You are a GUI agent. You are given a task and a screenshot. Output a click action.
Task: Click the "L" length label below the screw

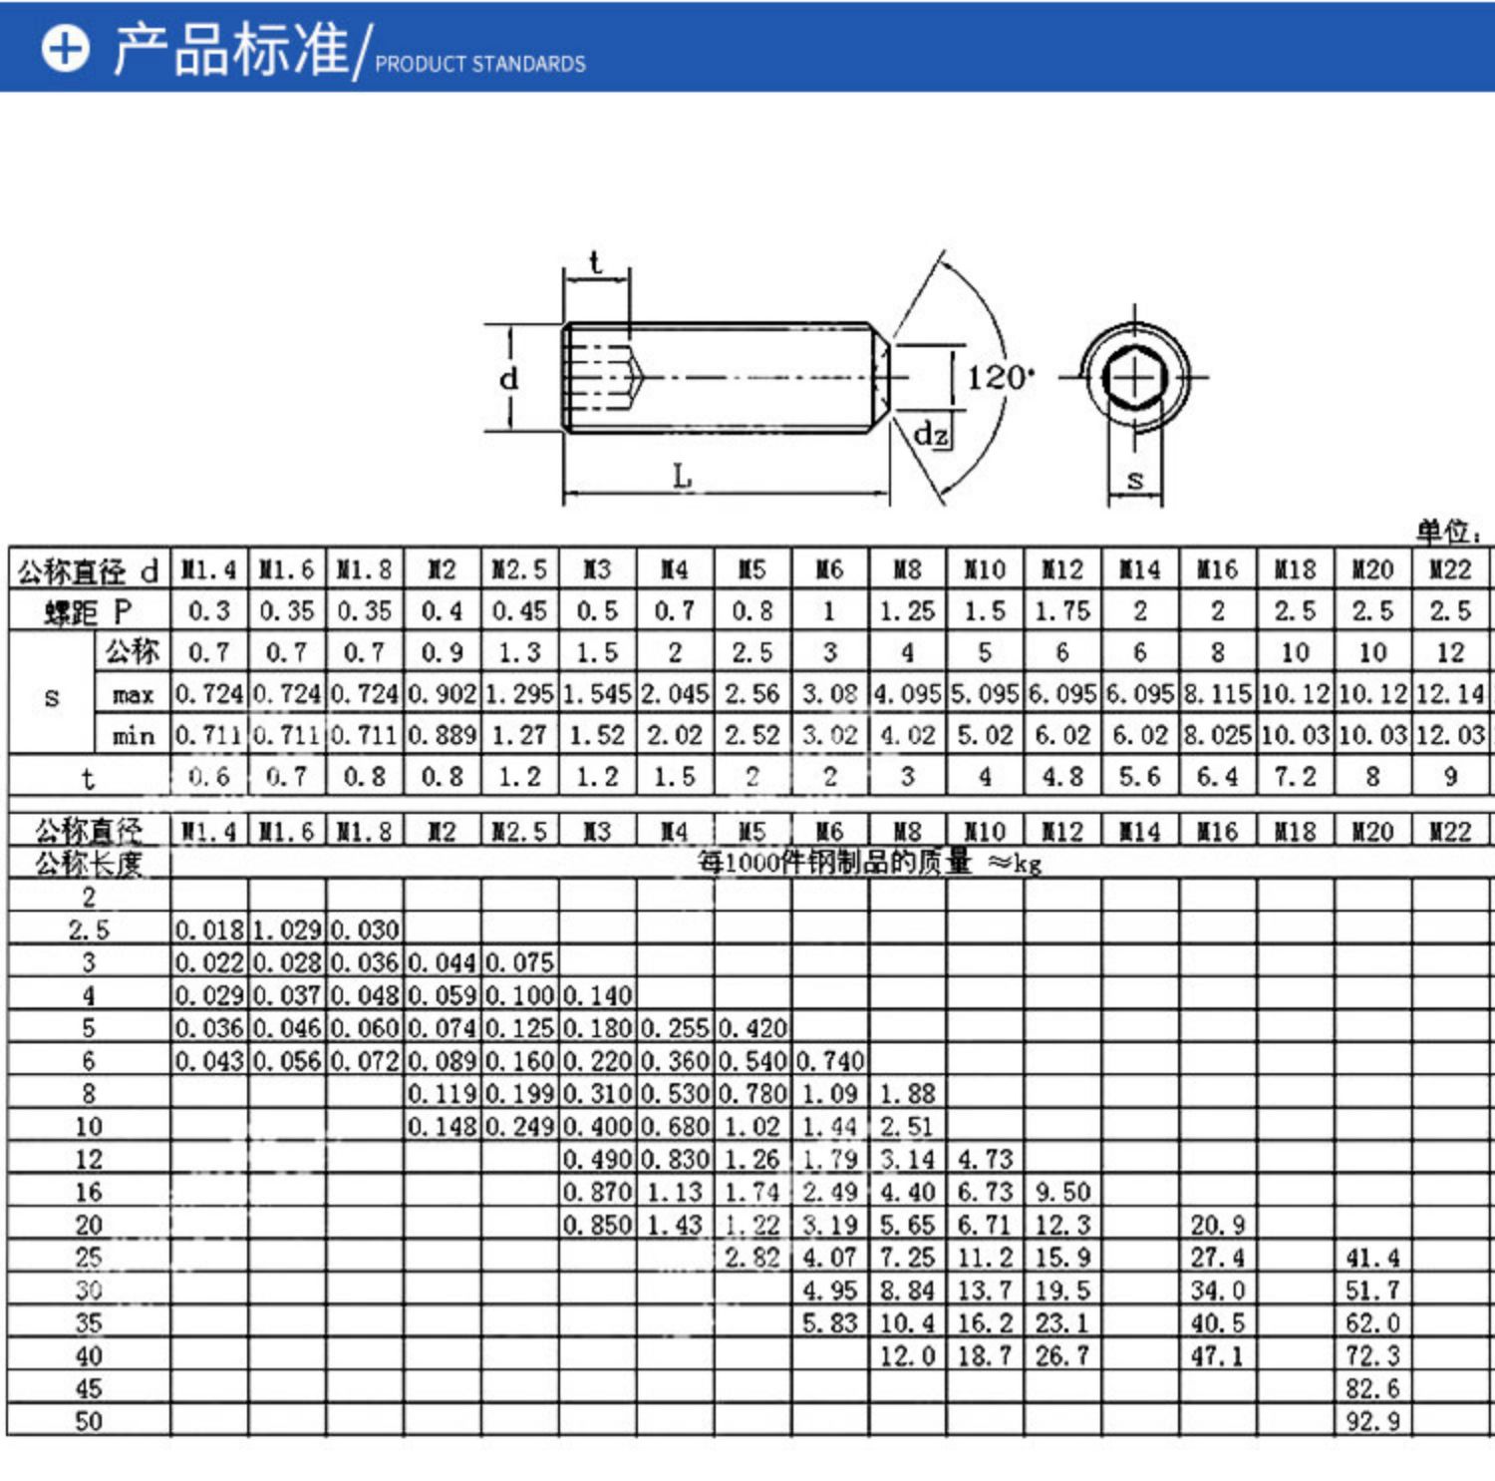(682, 476)
